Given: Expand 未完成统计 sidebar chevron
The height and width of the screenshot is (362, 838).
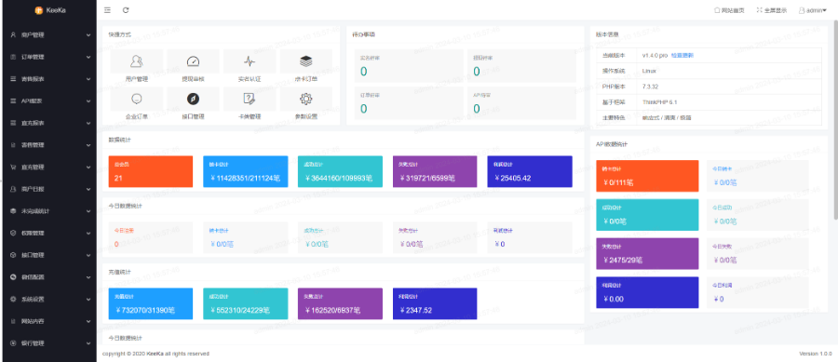Looking at the screenshot, I should pyautogui.click(x=88, y=211).
